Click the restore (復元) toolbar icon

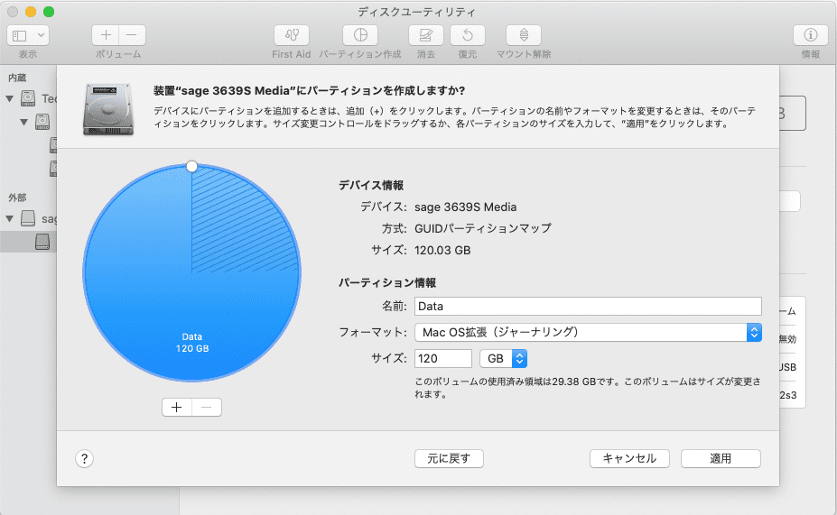pos(468,36)
